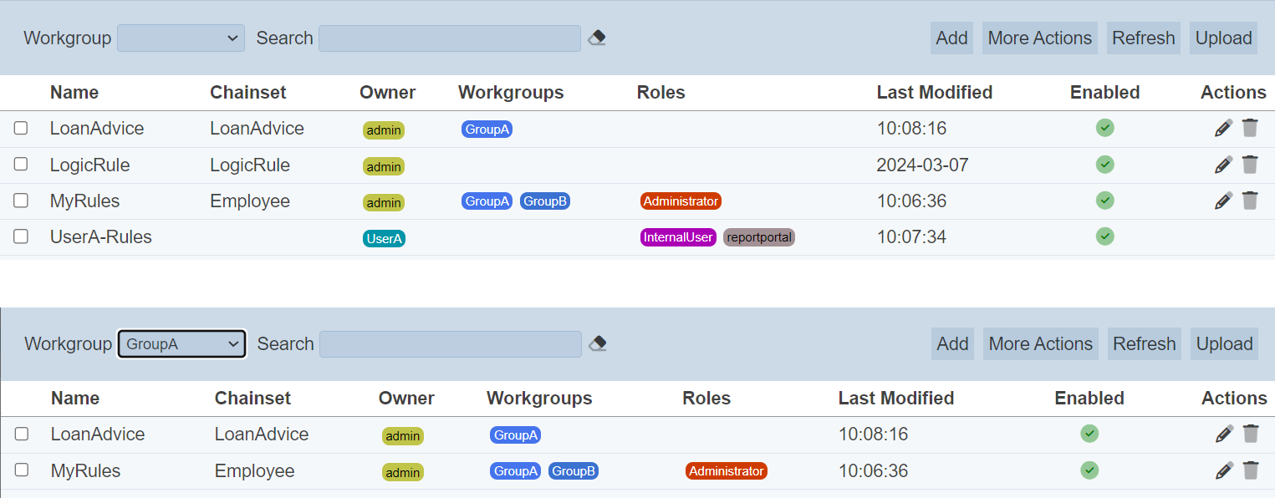1275x498 pixels.
Task: Click eraser icon in the unfiltered workgroup toolbar
Action: (x=597, y=38)
